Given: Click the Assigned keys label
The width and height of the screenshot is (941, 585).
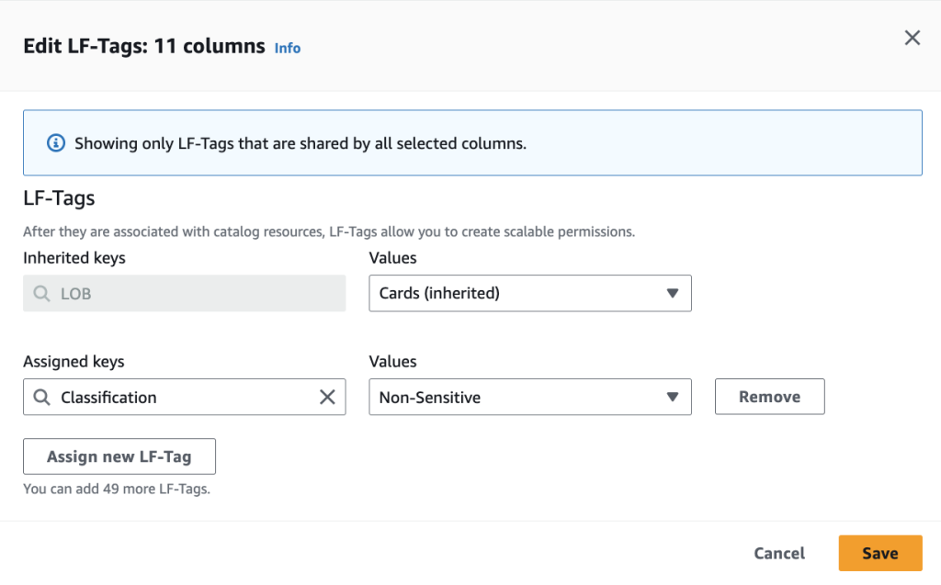Looking at the screenshot, I should click(x=74, y=362).
